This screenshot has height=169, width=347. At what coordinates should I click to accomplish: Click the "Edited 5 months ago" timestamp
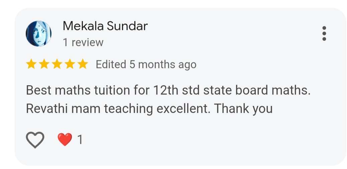pos(146,64)
